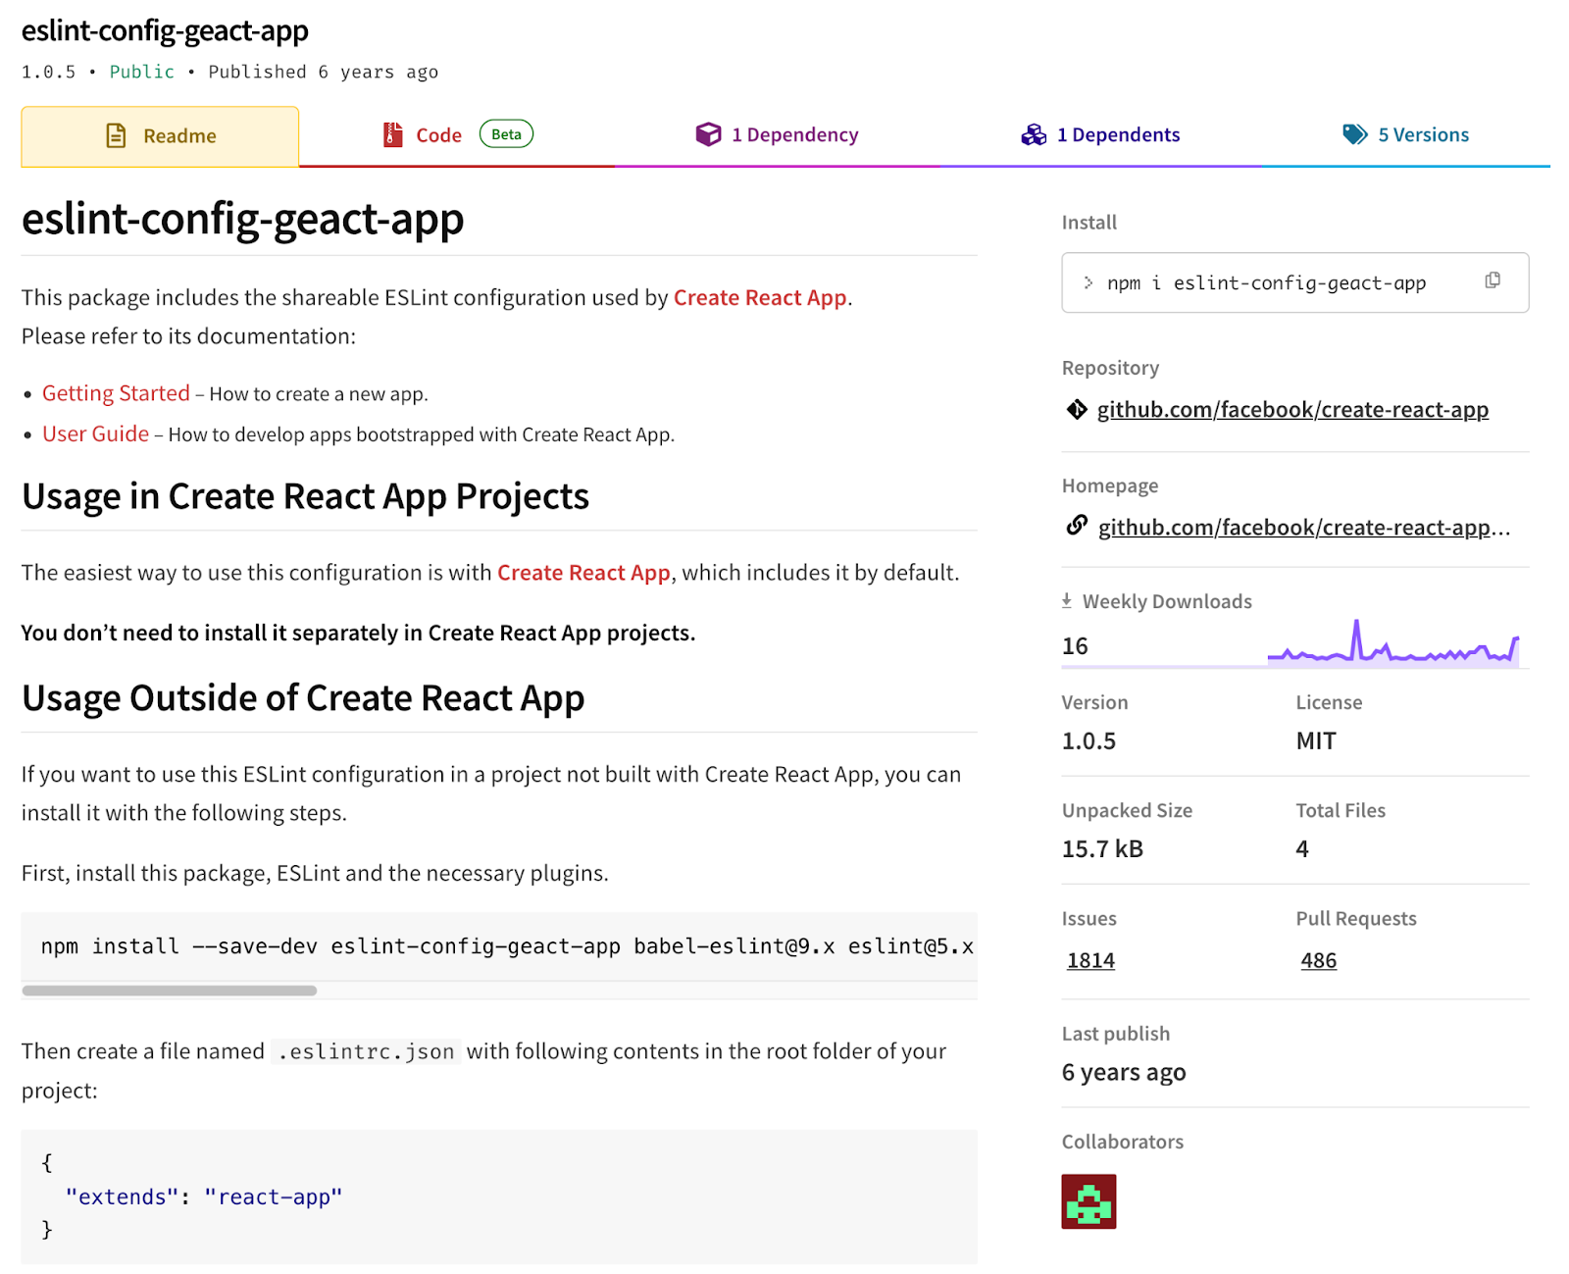1569x1274 pixels.
Task: Click the weekly downloads count 16
Action: [x=1075, y=646]
